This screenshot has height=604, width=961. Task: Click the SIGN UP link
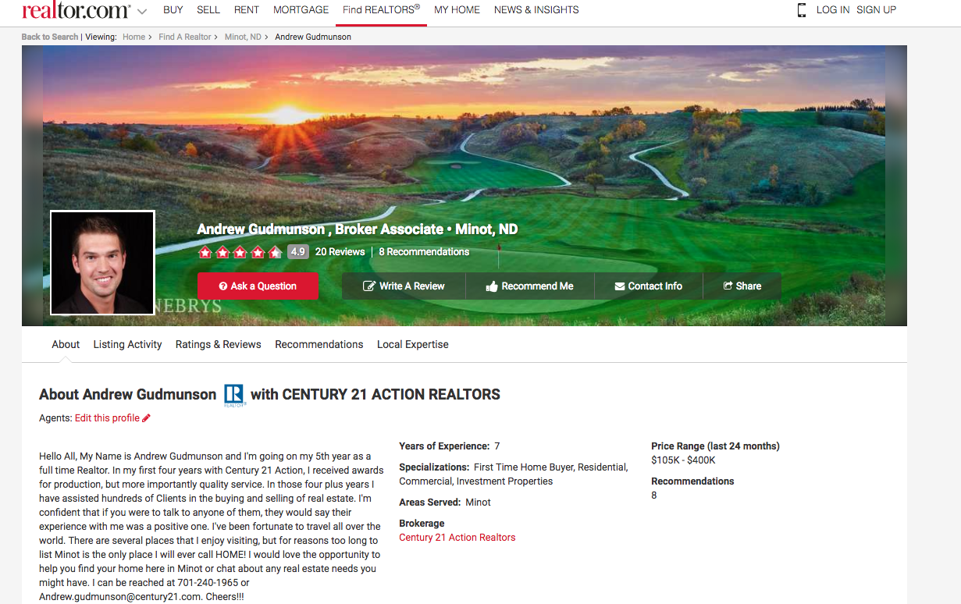876,10
